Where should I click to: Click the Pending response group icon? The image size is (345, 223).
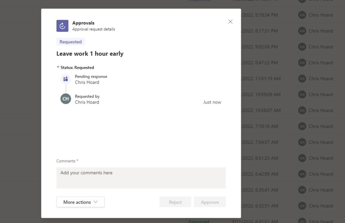pyautogui.click(x=66, y=79)
